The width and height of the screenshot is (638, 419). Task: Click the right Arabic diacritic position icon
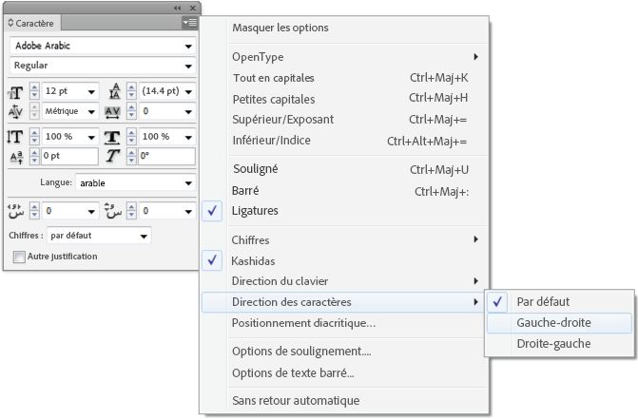pos(113,211)
